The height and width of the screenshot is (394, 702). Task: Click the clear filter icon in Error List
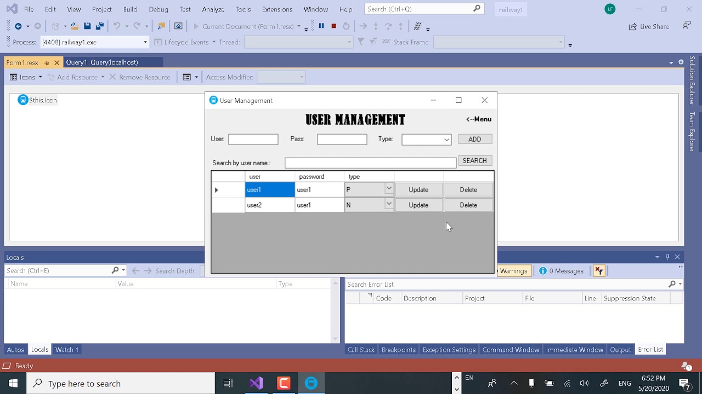pos(599,271)
